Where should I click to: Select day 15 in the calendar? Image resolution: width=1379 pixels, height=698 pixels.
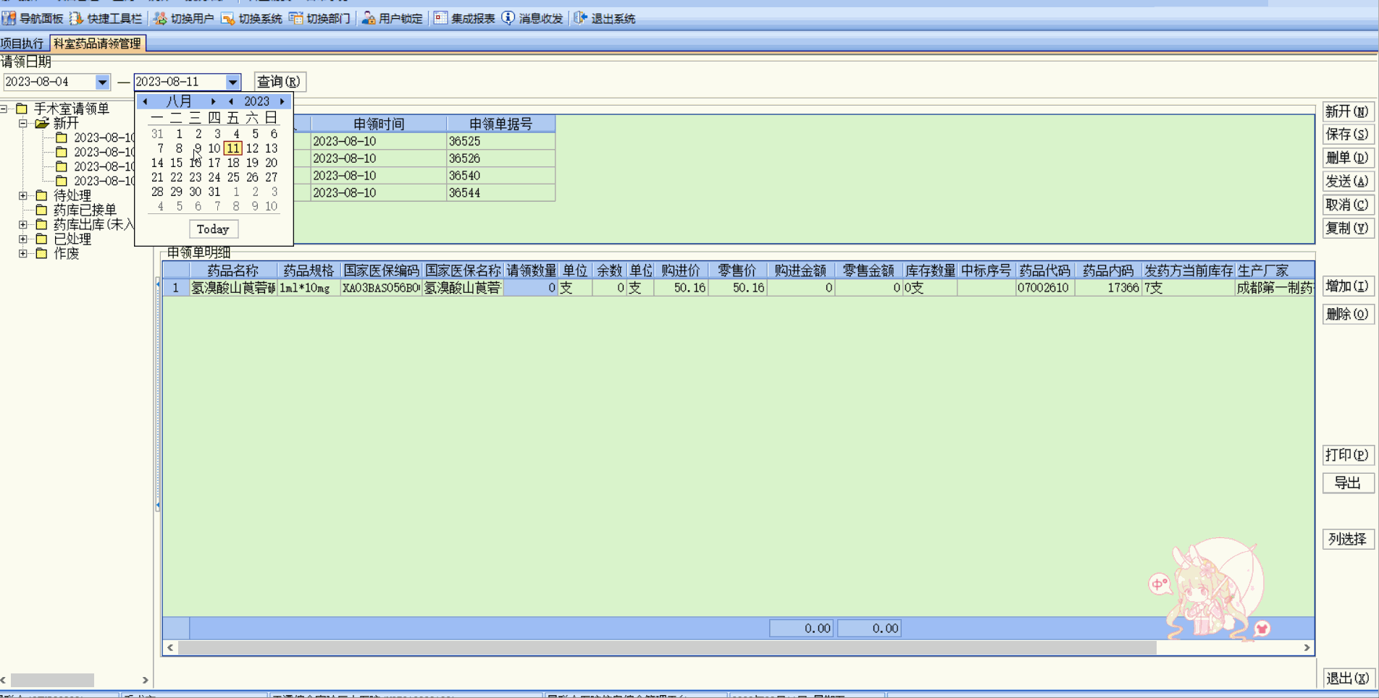(176, 163)
